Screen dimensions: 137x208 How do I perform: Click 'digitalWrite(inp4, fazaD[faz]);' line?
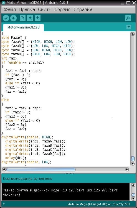tap(35, 154)
